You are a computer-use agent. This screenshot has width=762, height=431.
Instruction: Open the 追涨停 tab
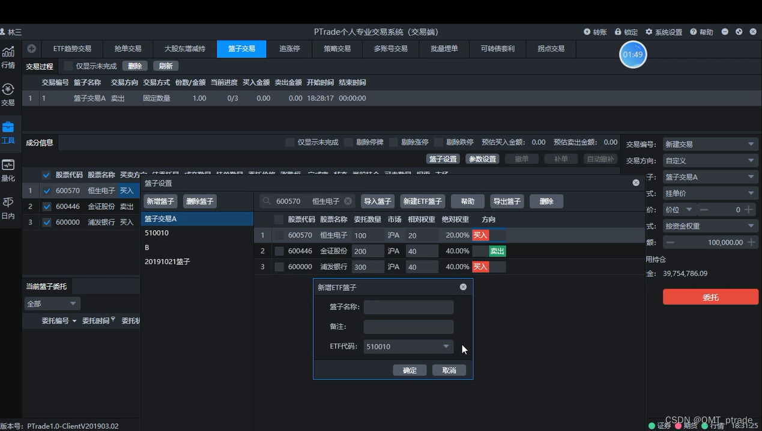pos(289,49)
